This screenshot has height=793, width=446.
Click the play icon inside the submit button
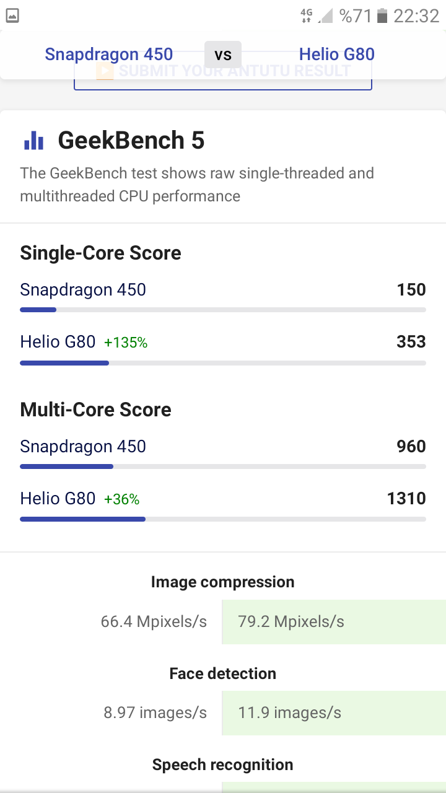click(105, 71)
